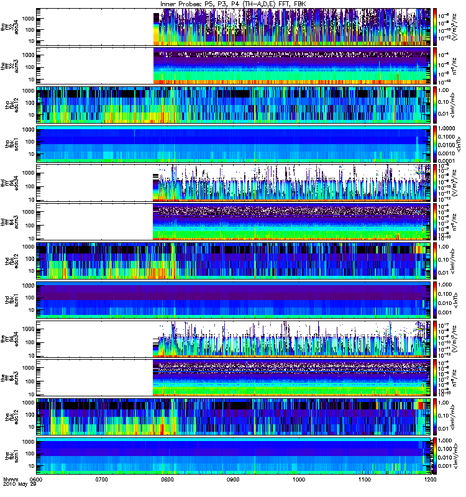Click the 1100 time axis label

coord(365,479)
